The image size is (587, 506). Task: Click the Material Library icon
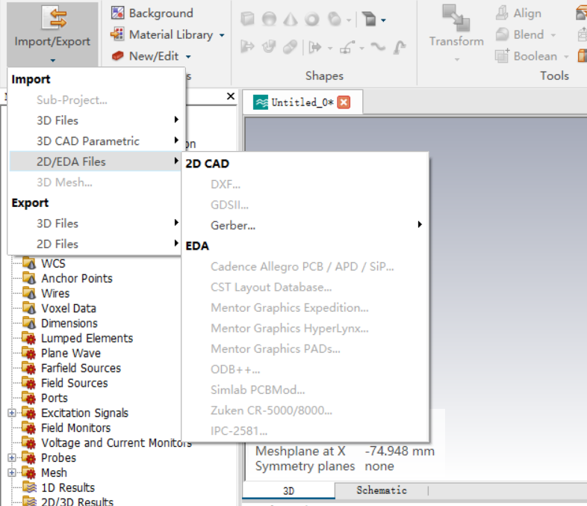pyautogui.click(x=118, y=34)
